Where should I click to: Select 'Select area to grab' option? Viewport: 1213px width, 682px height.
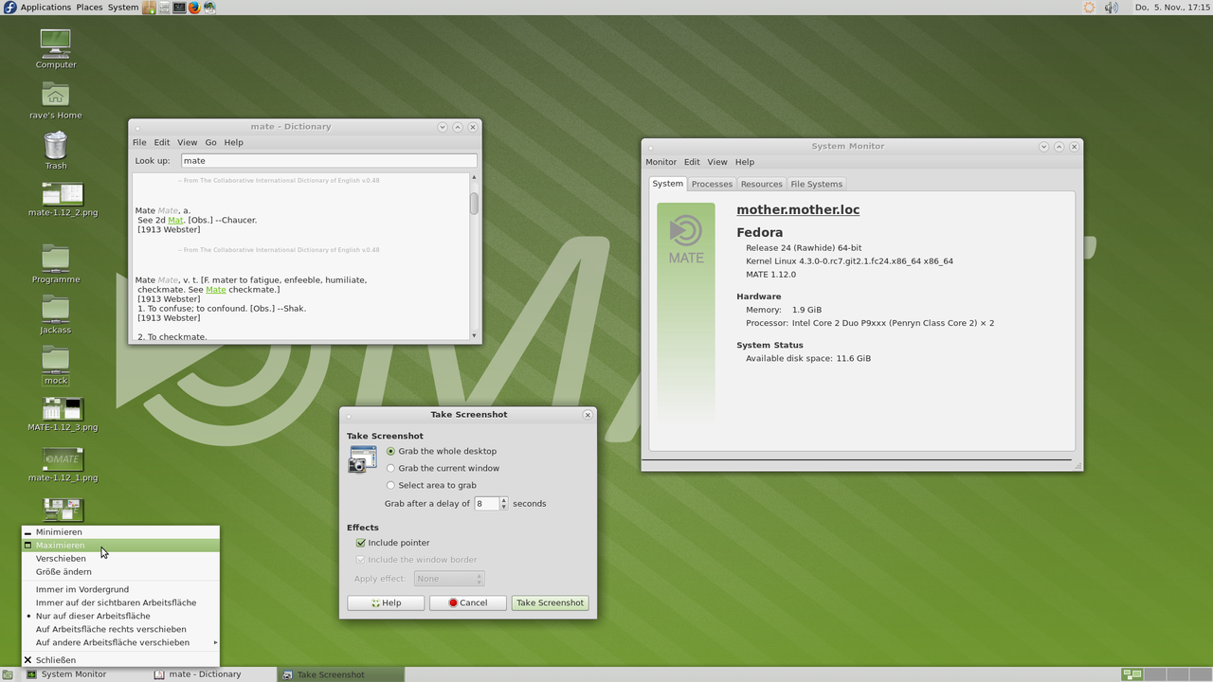click(390, 485)
